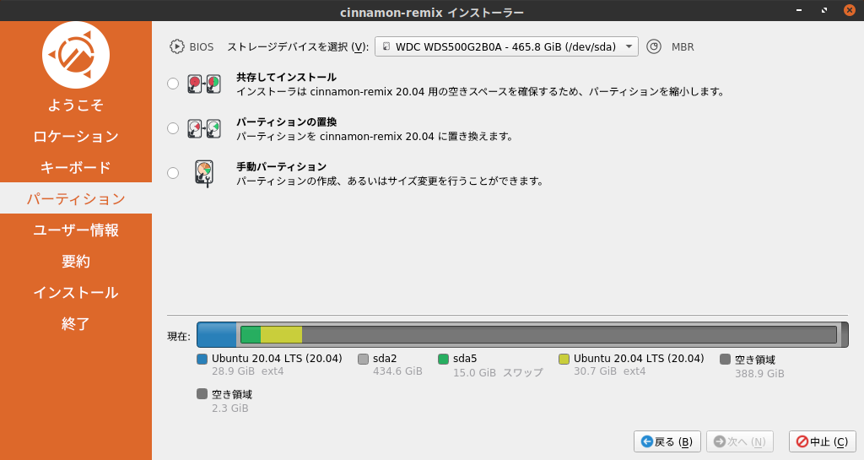This screenshot has height=460, width=864.
Task: Click the manual partitioning disk icon
Action: 204,173
